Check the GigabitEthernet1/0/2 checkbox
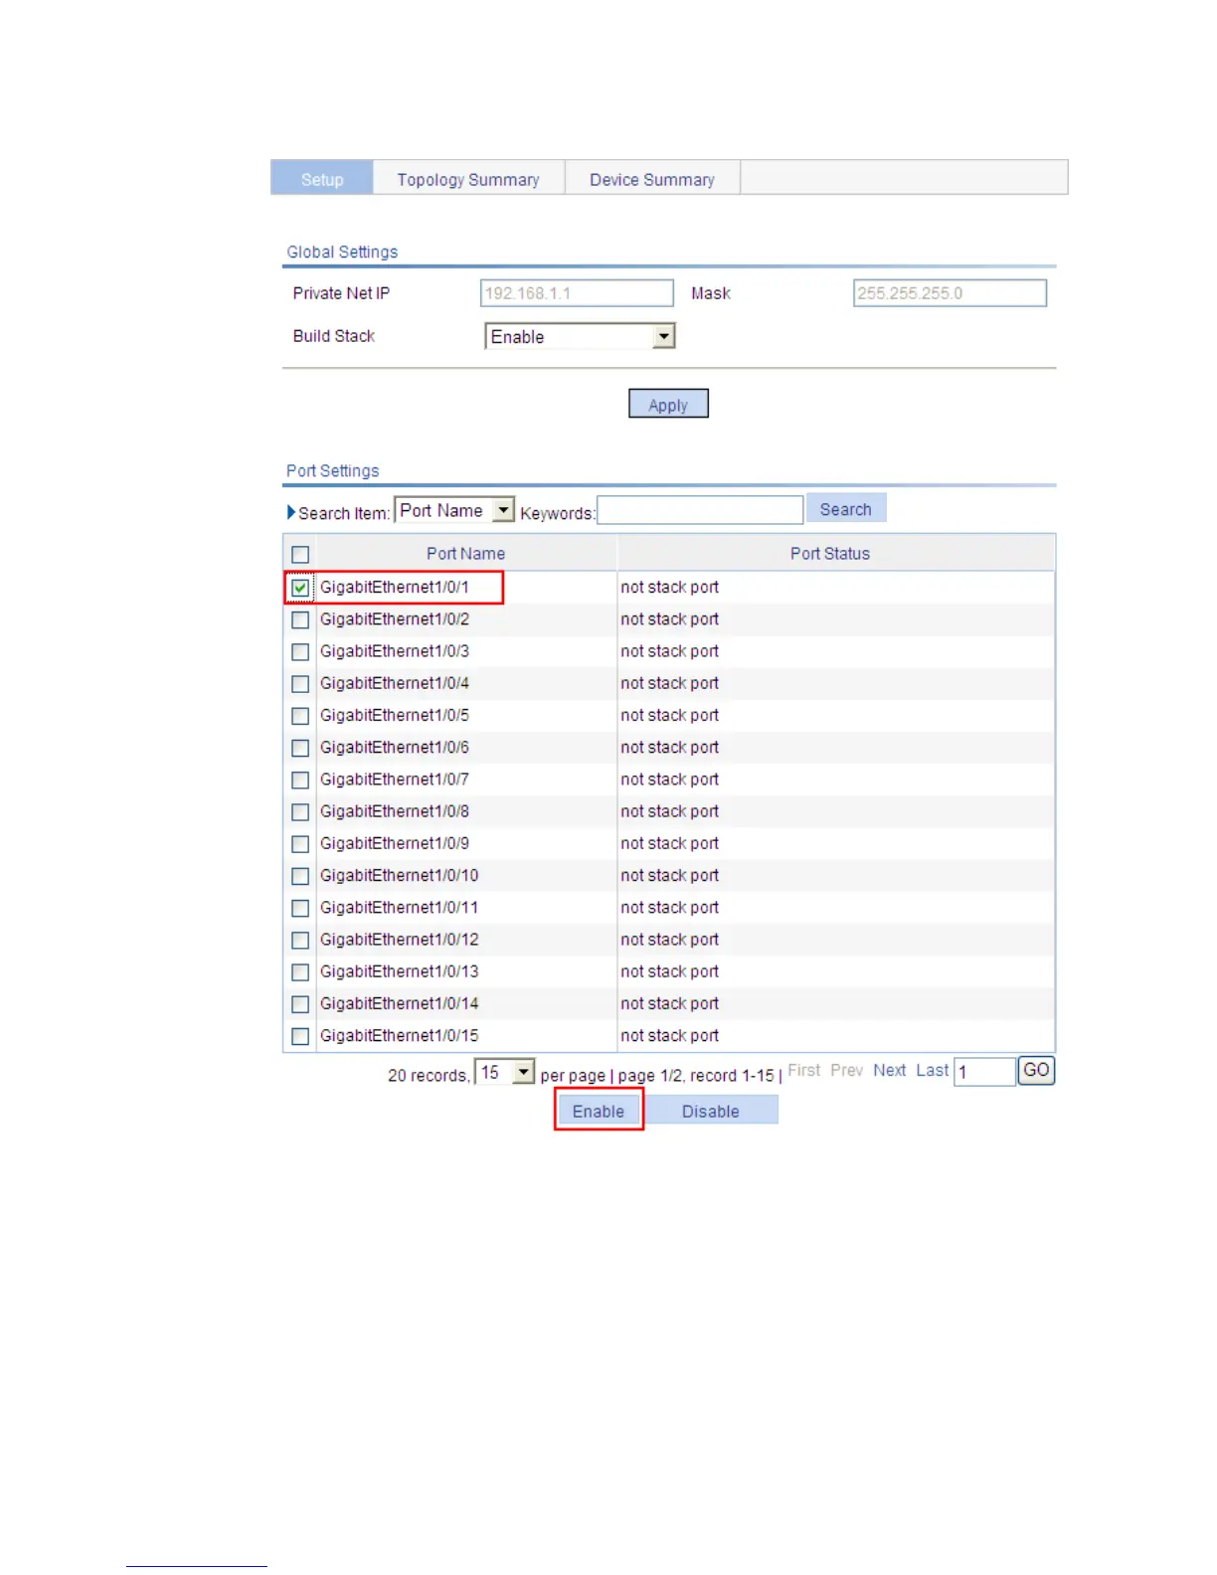 (300, 619)
